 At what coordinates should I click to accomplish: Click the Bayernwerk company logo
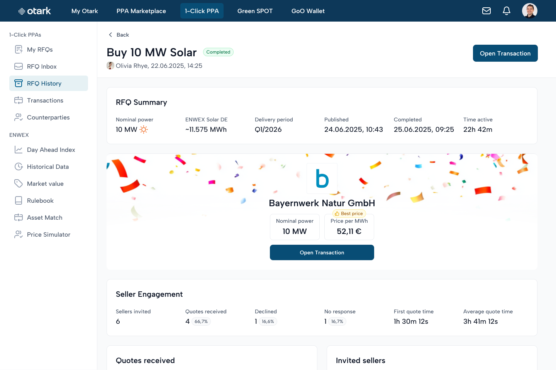point(322,178)
